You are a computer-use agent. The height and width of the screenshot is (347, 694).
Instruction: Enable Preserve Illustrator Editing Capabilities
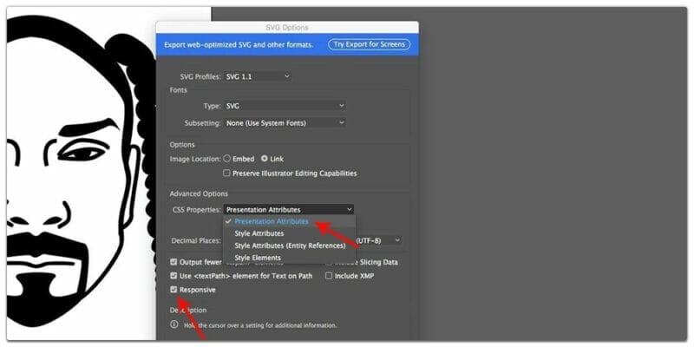click(x=226, y=173)
